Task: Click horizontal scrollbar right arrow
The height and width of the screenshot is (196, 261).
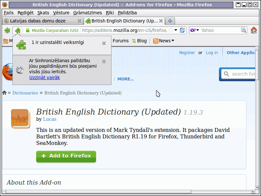Action: (x=253, y=192)
